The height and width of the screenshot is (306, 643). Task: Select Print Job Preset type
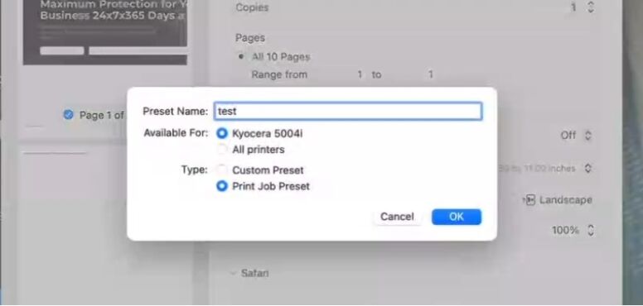click(222, 186)
